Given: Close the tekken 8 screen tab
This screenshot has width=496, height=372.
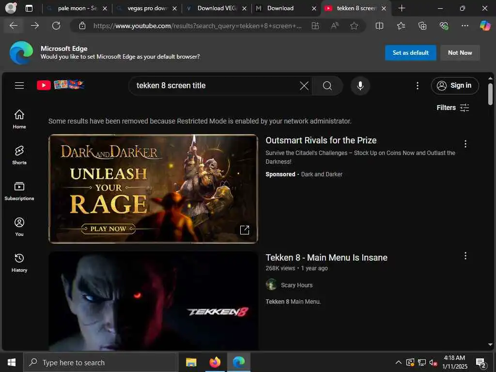Looking at the screenshot, I should (384, 9).
